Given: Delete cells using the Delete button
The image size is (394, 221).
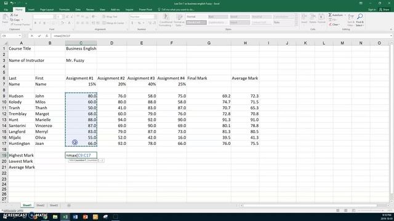Looking at the screenshot, I should click(313, 19).
